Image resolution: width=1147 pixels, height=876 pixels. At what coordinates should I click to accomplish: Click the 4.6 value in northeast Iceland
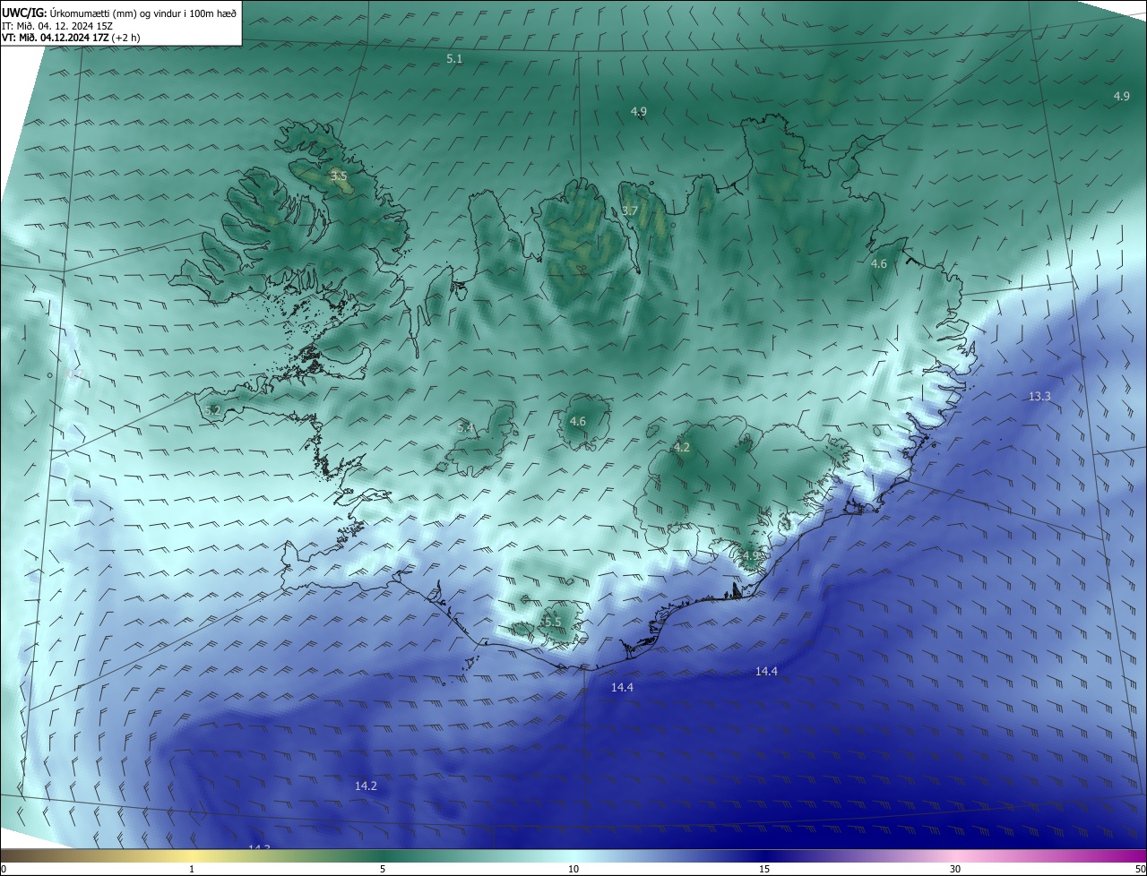879,264
